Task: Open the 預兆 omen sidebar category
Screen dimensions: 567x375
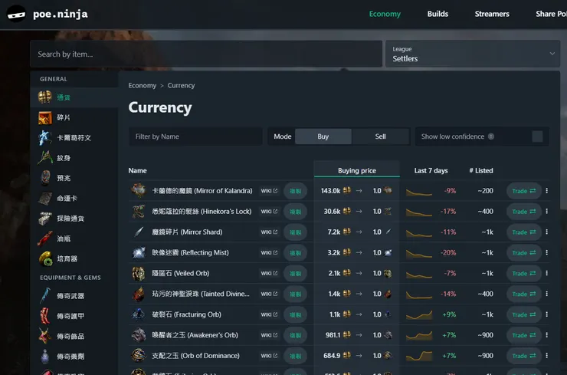Action: pos(74,178)
